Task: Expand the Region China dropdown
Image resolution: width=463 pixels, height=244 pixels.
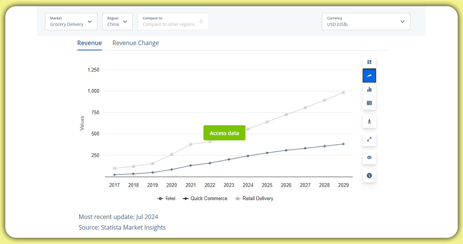Action: point(117,22)
